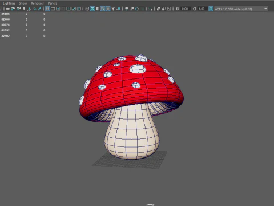Viewport: 274px width, 206px height.
Task: Toggle Wireframe on Shaded mode
Action: 103,9
